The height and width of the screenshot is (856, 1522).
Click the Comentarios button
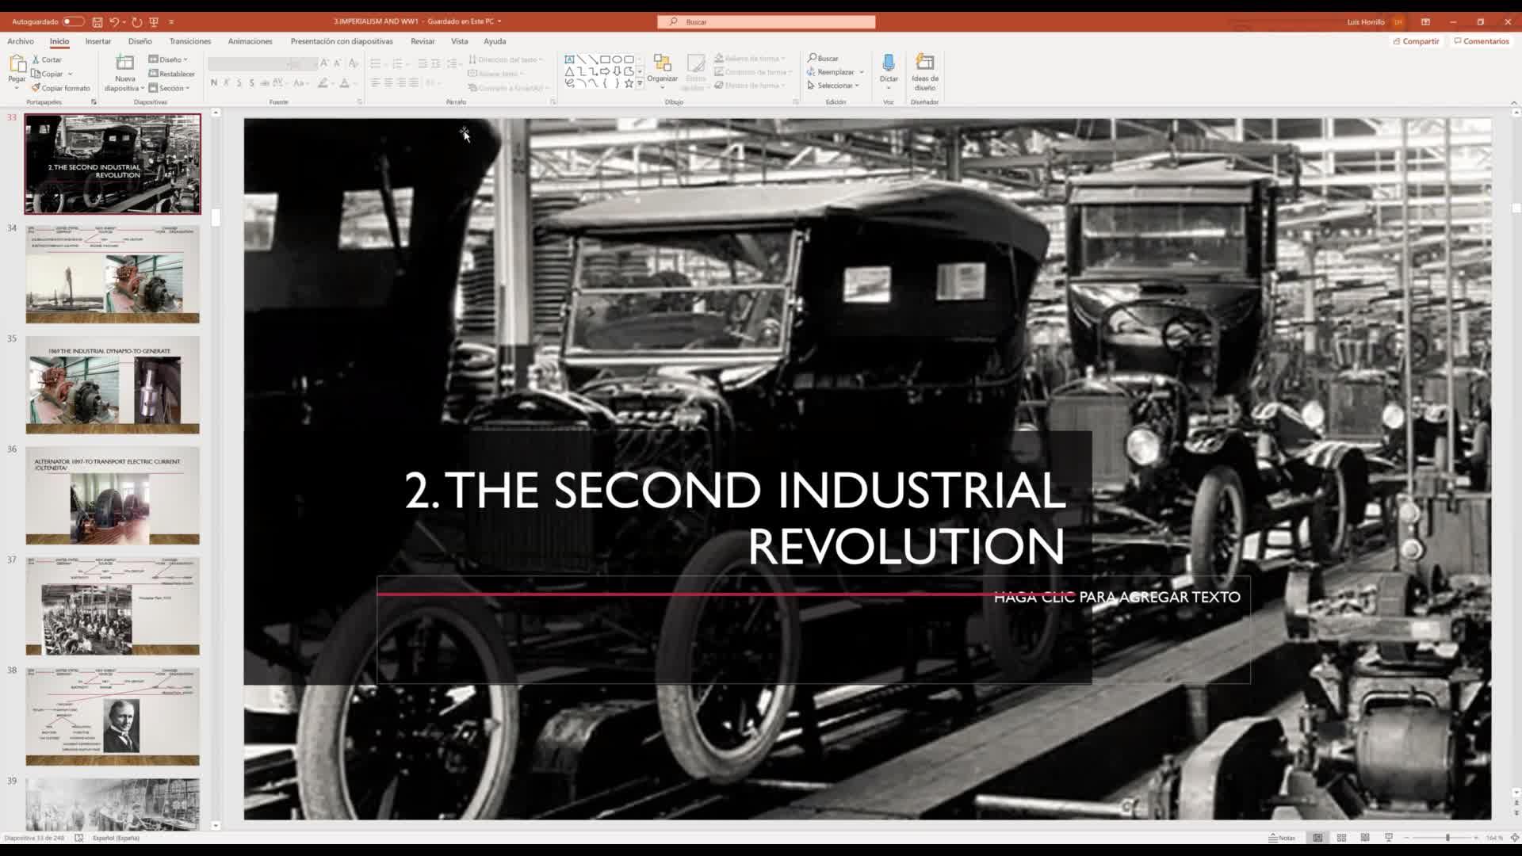point(1481,41)
